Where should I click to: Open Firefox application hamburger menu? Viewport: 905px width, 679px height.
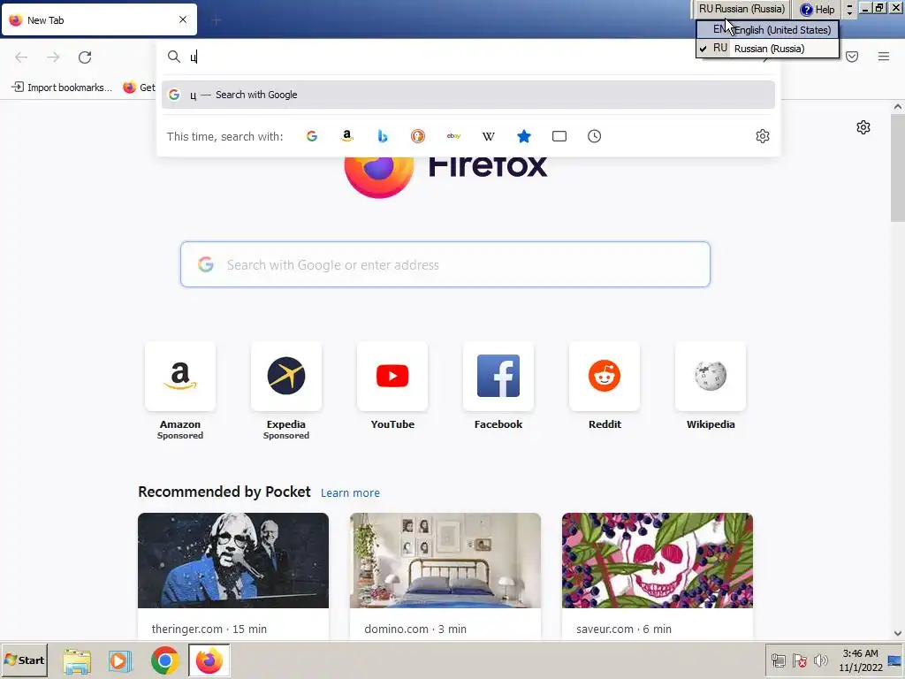pos(884,57)
